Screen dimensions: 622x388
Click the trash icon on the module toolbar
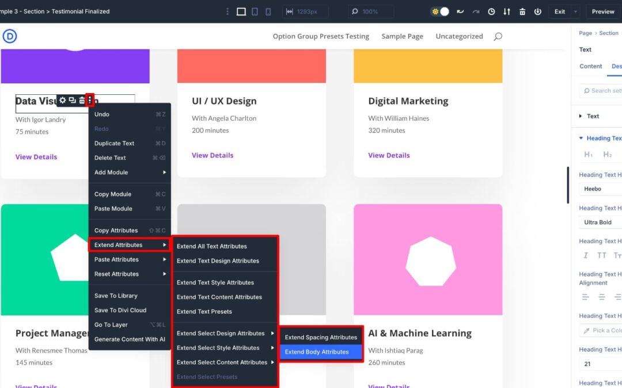pyautogui.click(x=81, y=101)
